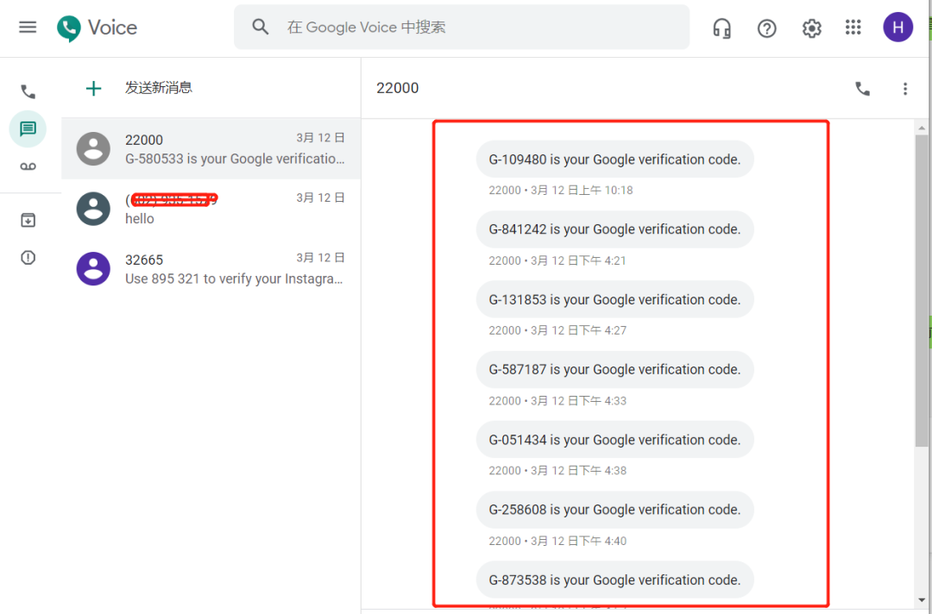Click the message scrollbar down arrow

[922, 599]
